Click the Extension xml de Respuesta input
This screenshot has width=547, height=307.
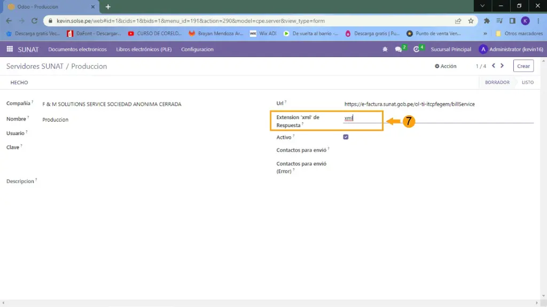click(438, 119)
